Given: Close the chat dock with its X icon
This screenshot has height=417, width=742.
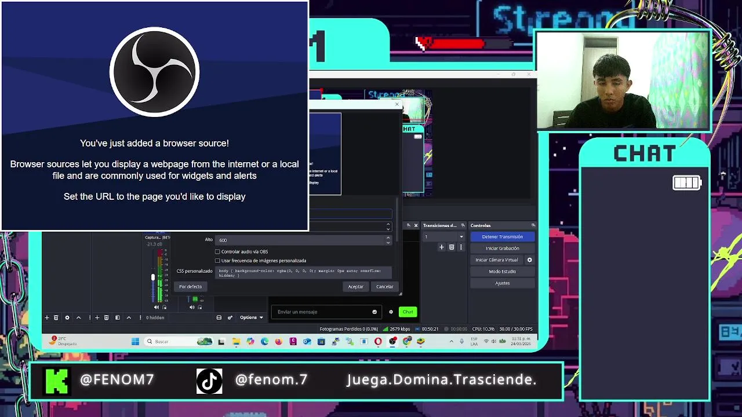Looking at the screenshot, I should click(x=416, y=225).
